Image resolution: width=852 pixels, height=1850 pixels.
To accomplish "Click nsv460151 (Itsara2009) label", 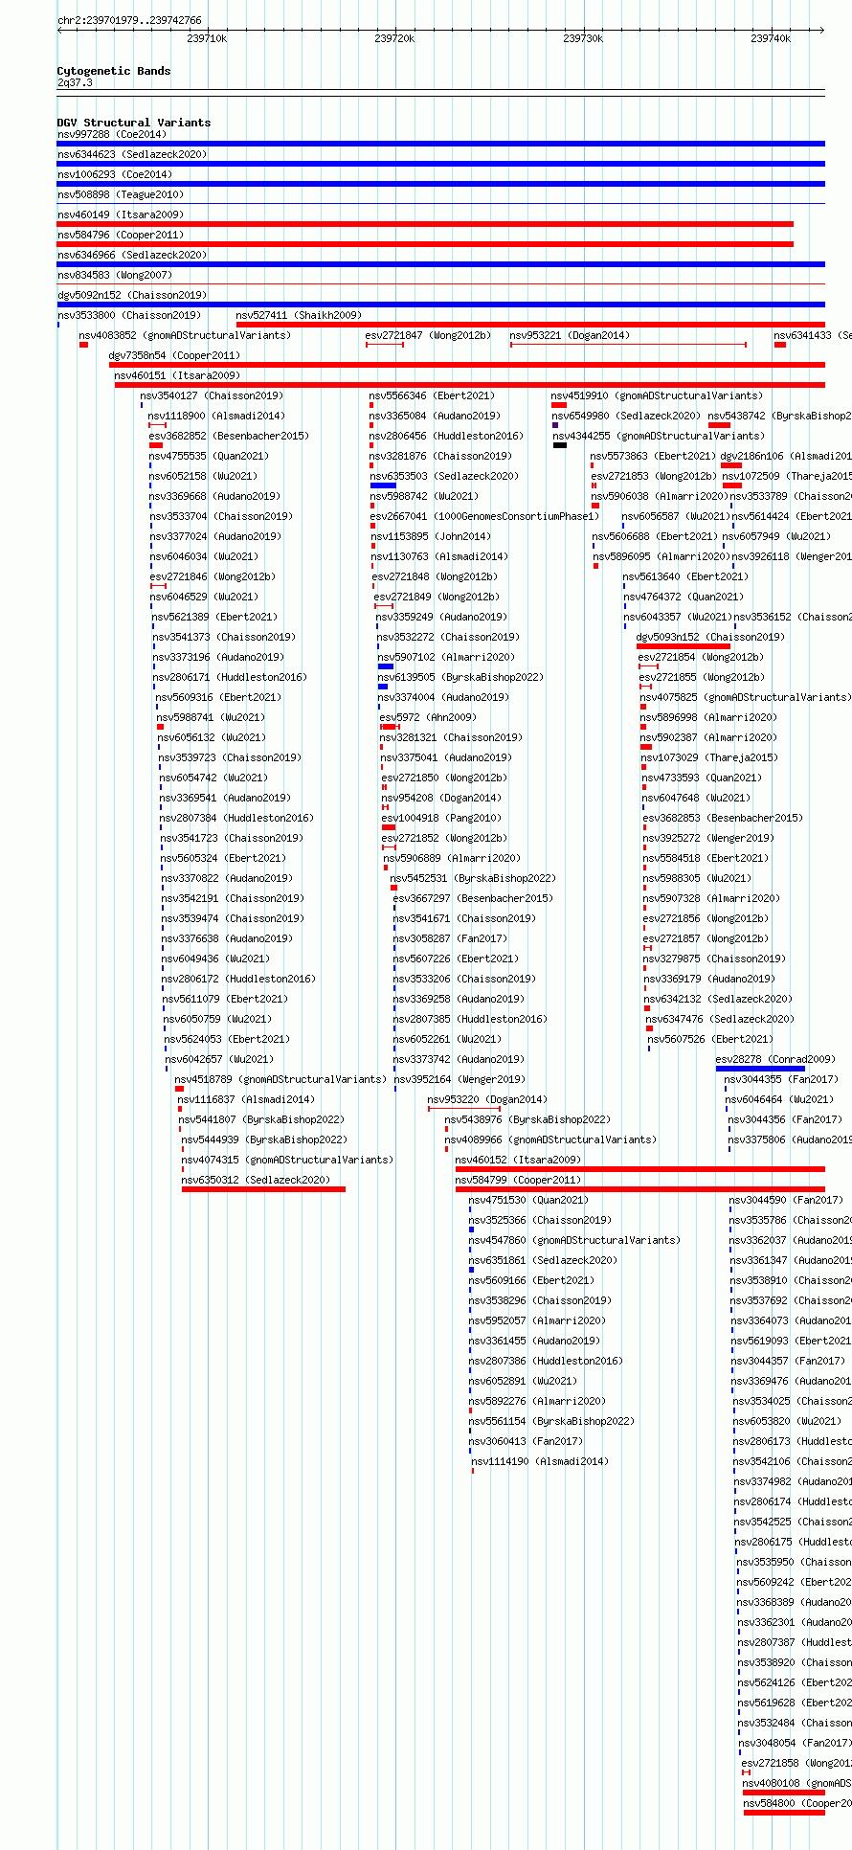I will tap(177, 375).
